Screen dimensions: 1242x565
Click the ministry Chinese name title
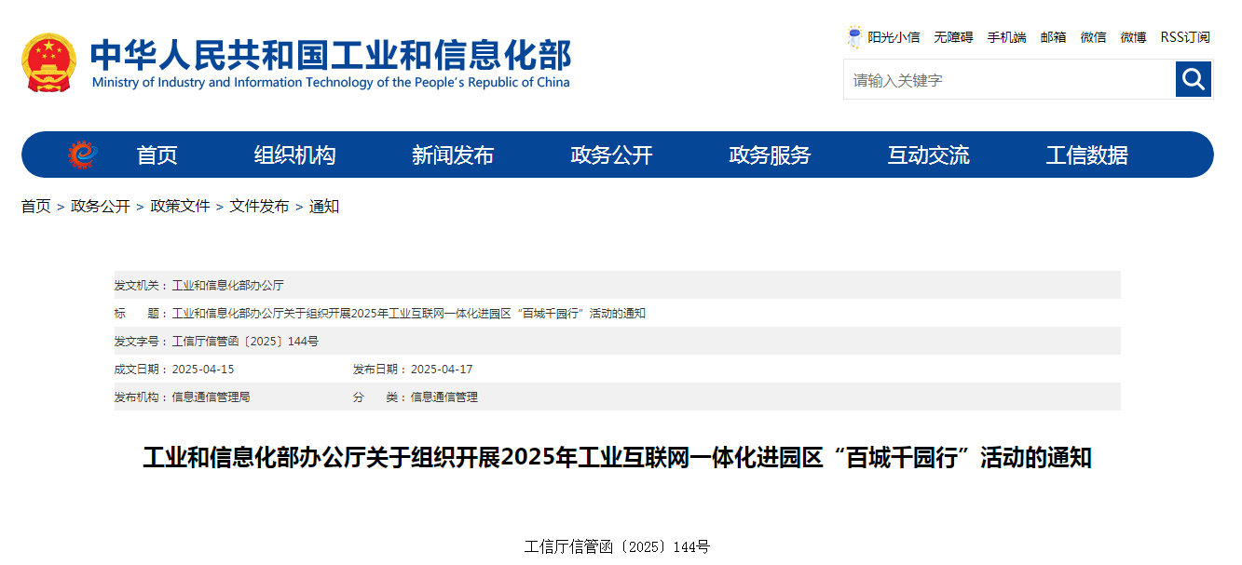click(x=331, y=55)
